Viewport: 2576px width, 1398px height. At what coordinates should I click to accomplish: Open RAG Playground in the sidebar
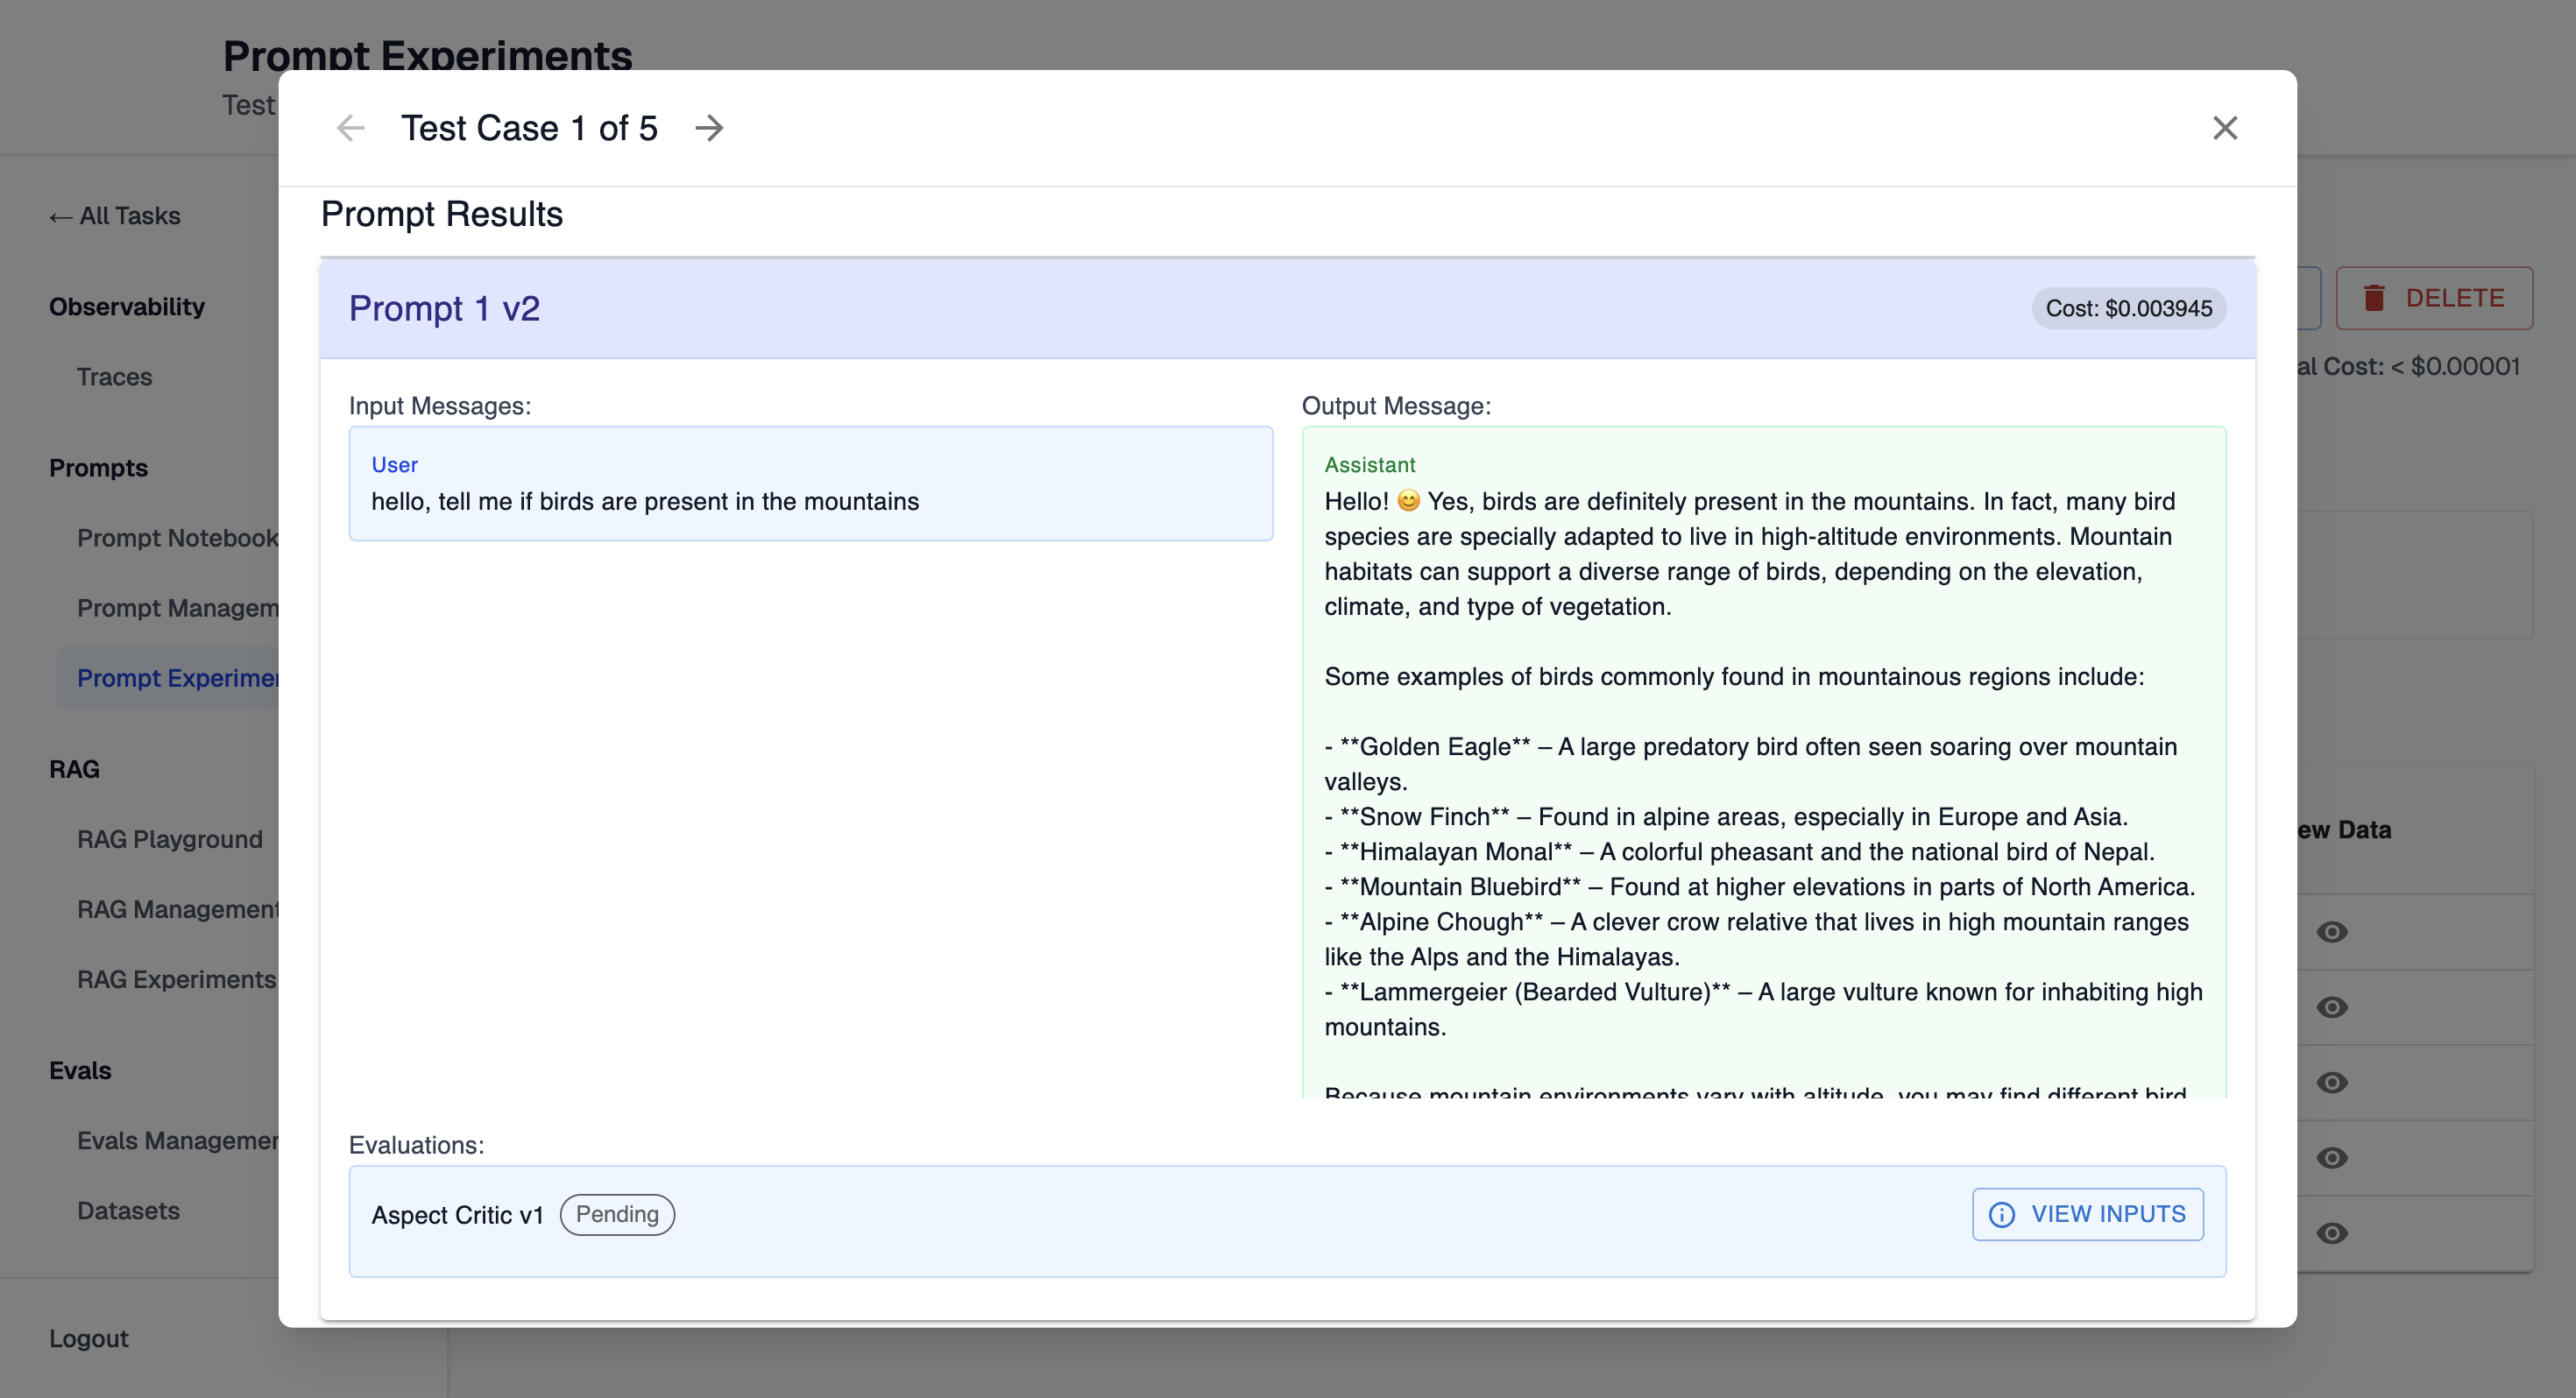pos(169,839)
